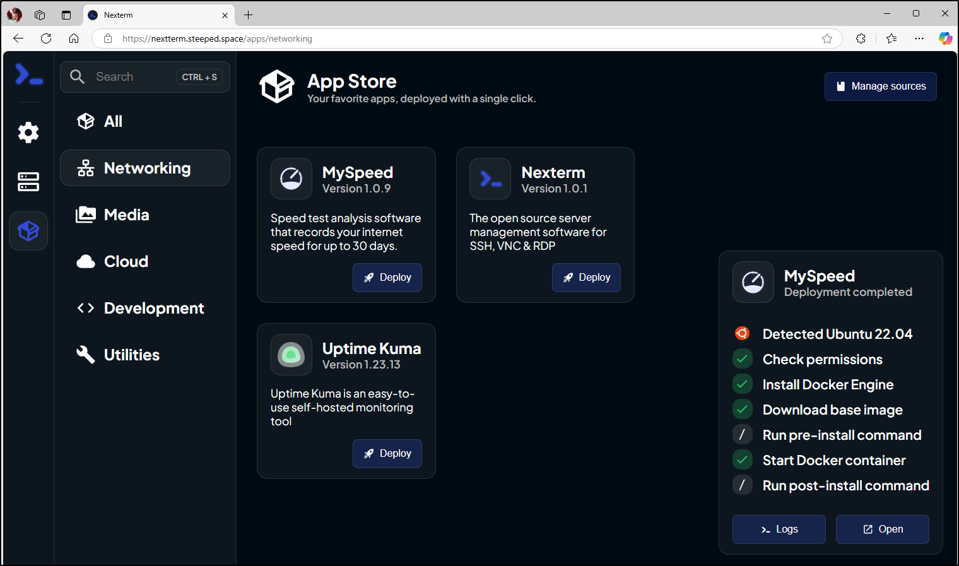Click the App Store box icon in the header
This screenshot has width=959, height=566.
pyautogui.click(x=277, y=86)
